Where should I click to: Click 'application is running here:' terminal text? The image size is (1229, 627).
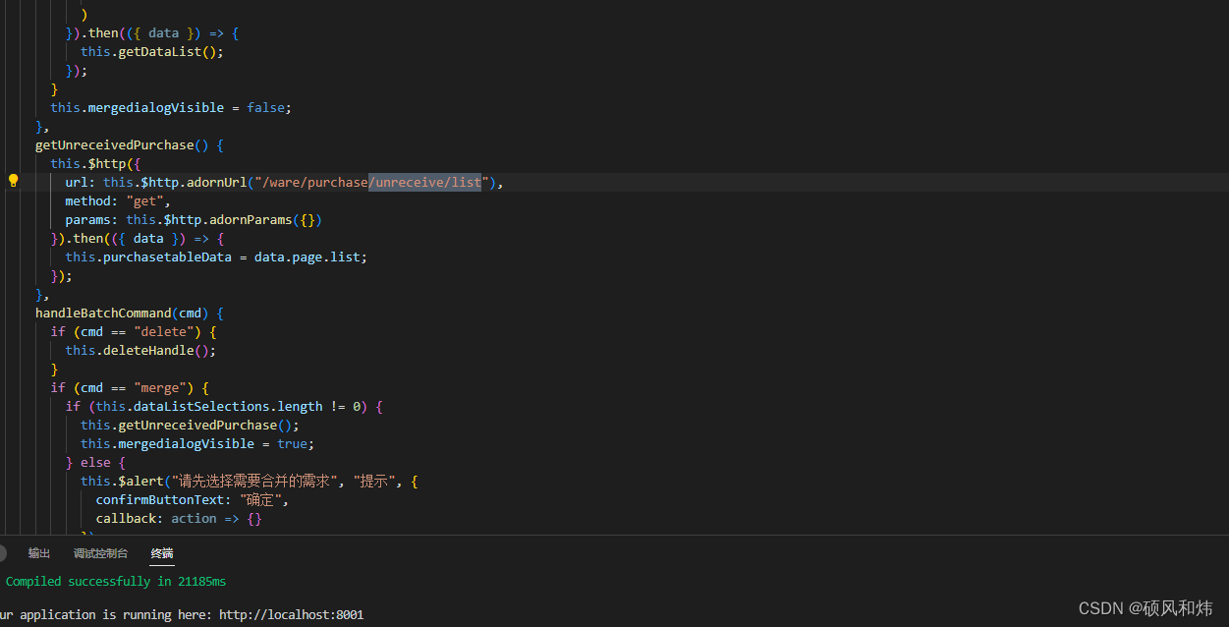(x=115, y=615)
